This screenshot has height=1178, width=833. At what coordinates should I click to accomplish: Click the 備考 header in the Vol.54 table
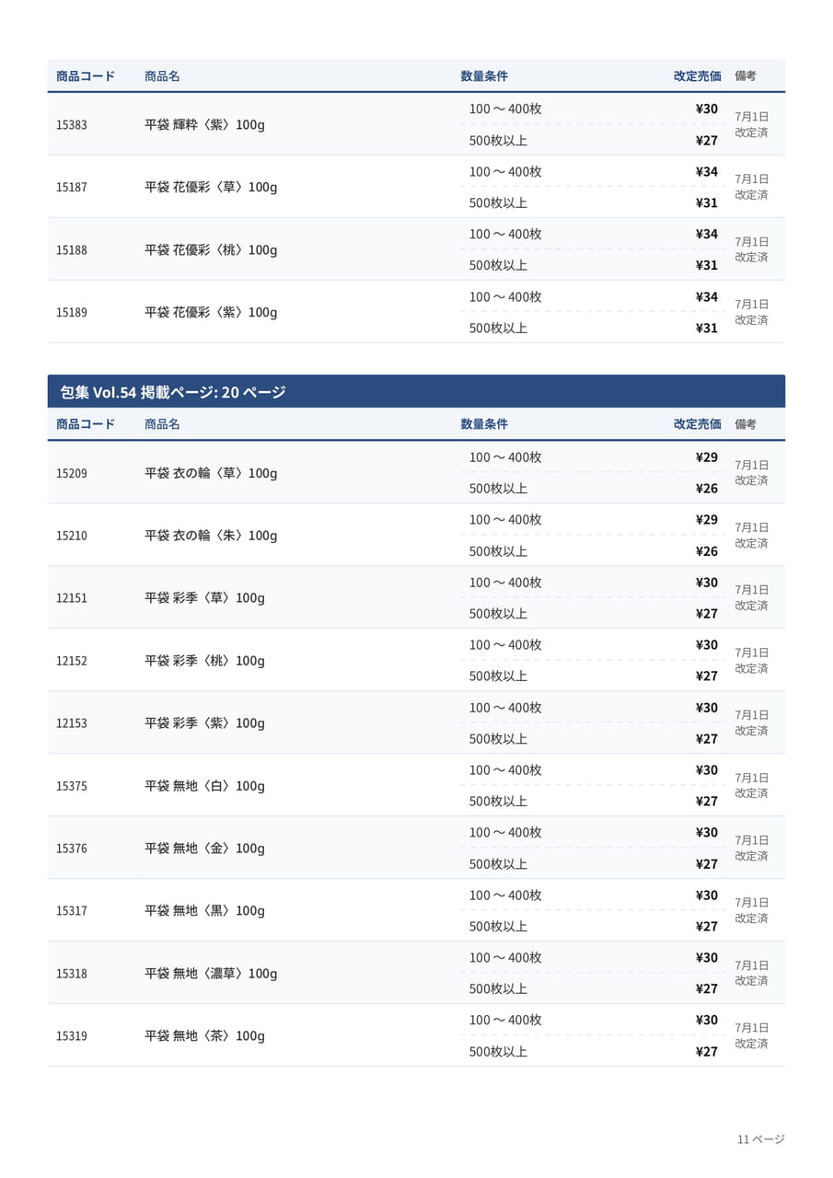pyautogui.click(x=746, y=424)
